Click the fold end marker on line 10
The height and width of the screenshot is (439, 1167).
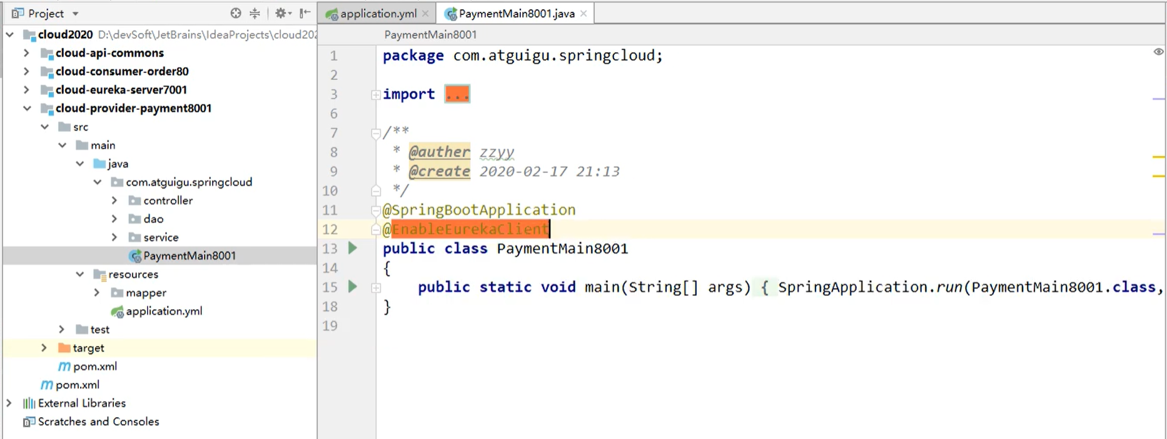(376, 190)
